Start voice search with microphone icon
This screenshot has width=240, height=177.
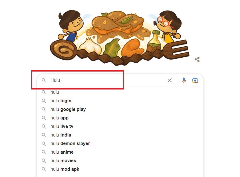(184, 80)
